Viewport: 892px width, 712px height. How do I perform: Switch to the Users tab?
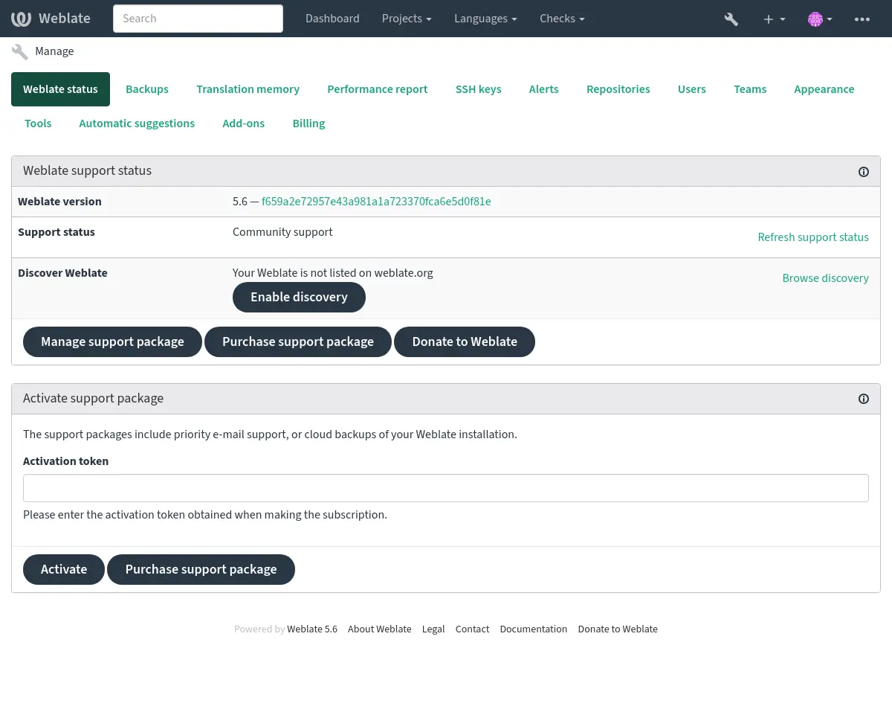click(692, 89)
